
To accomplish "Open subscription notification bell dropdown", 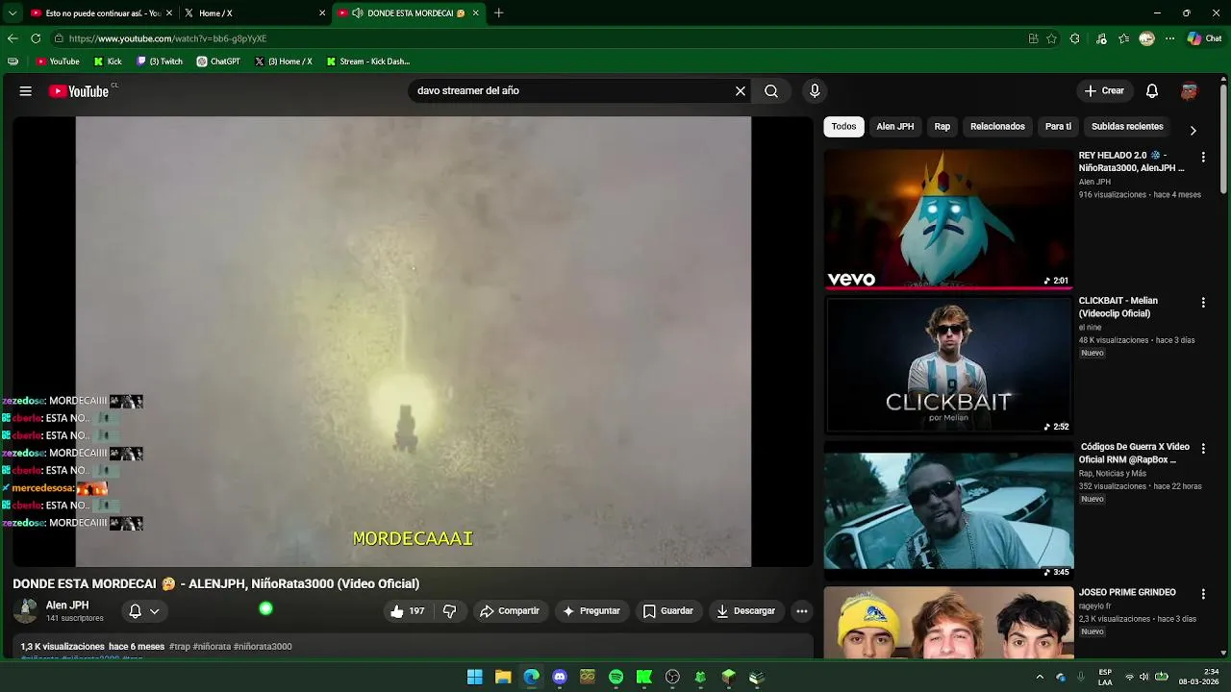I will click(x=144, y=611).
